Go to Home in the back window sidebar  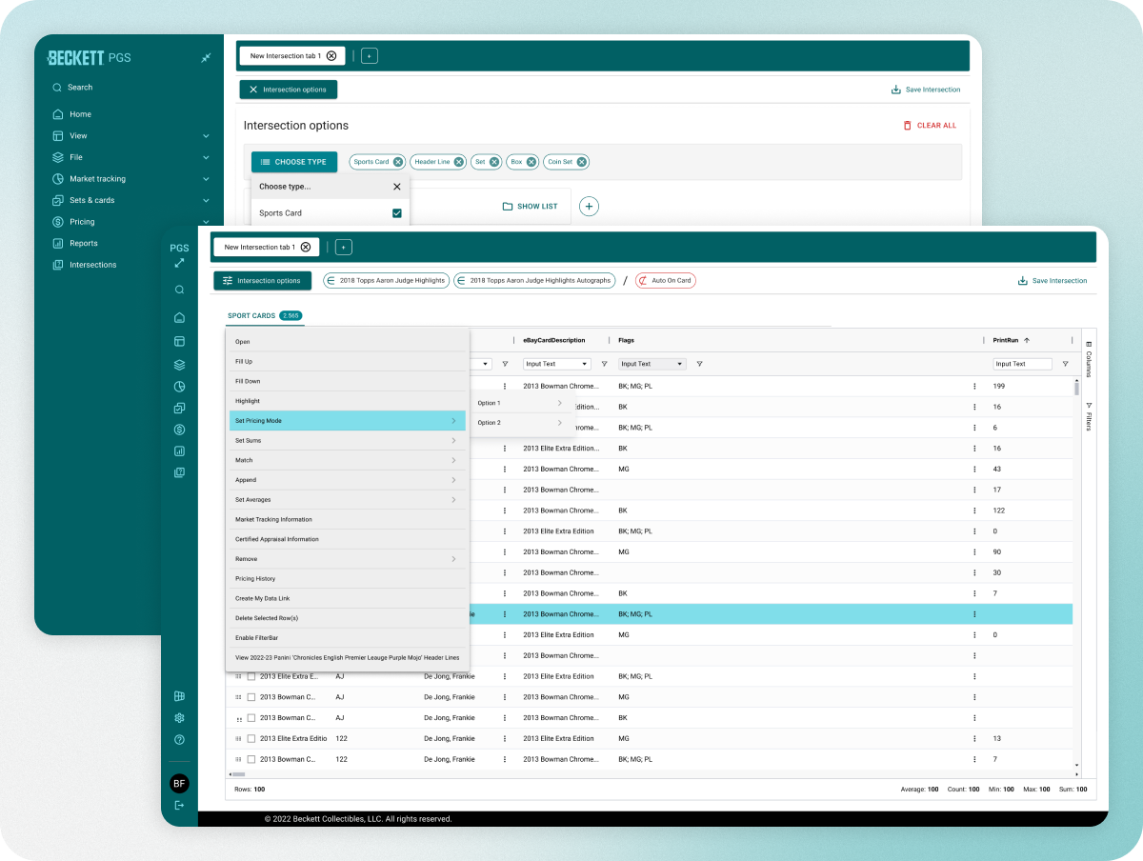(71, 114)
